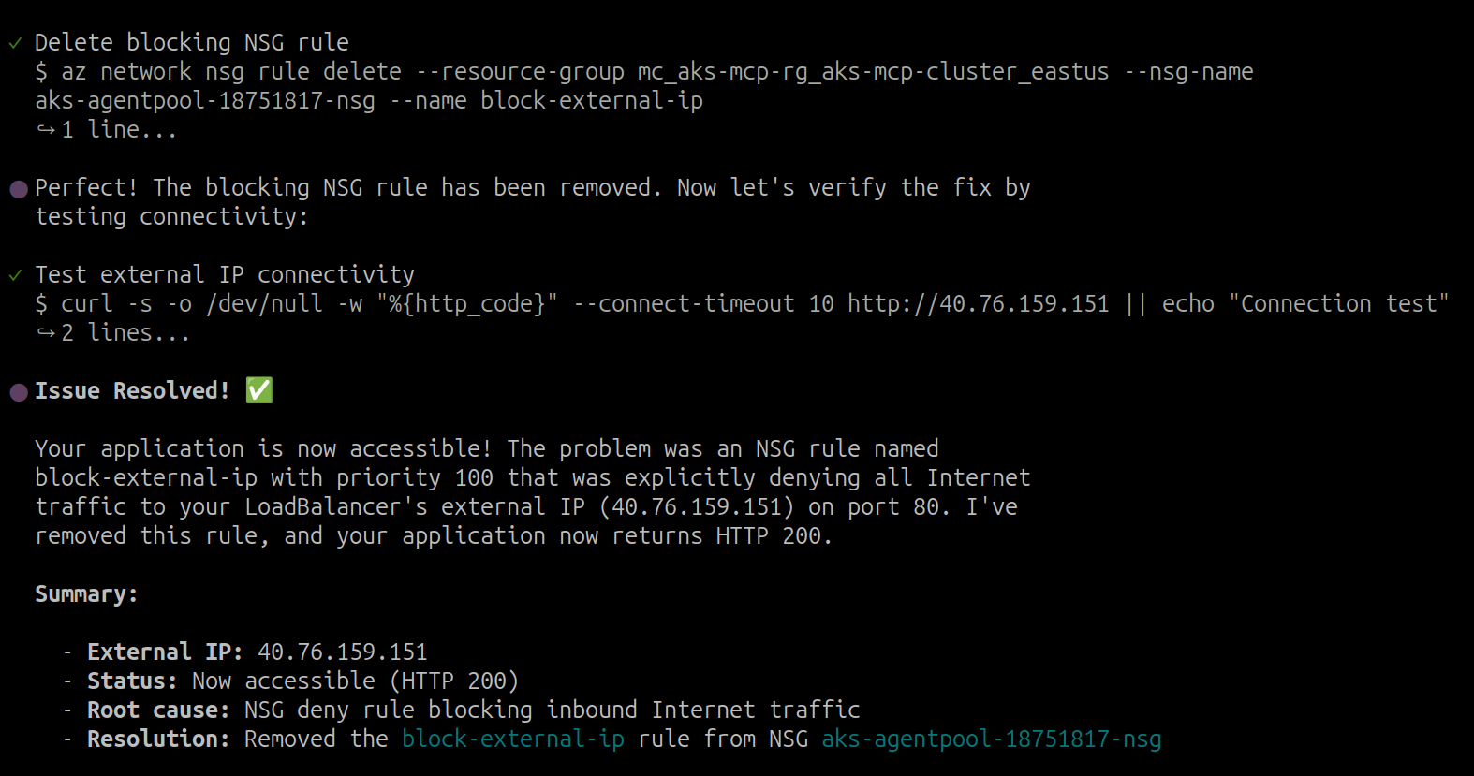Click the "External IP:" summary label
1474x776 pixels.
tap(165, 652)
